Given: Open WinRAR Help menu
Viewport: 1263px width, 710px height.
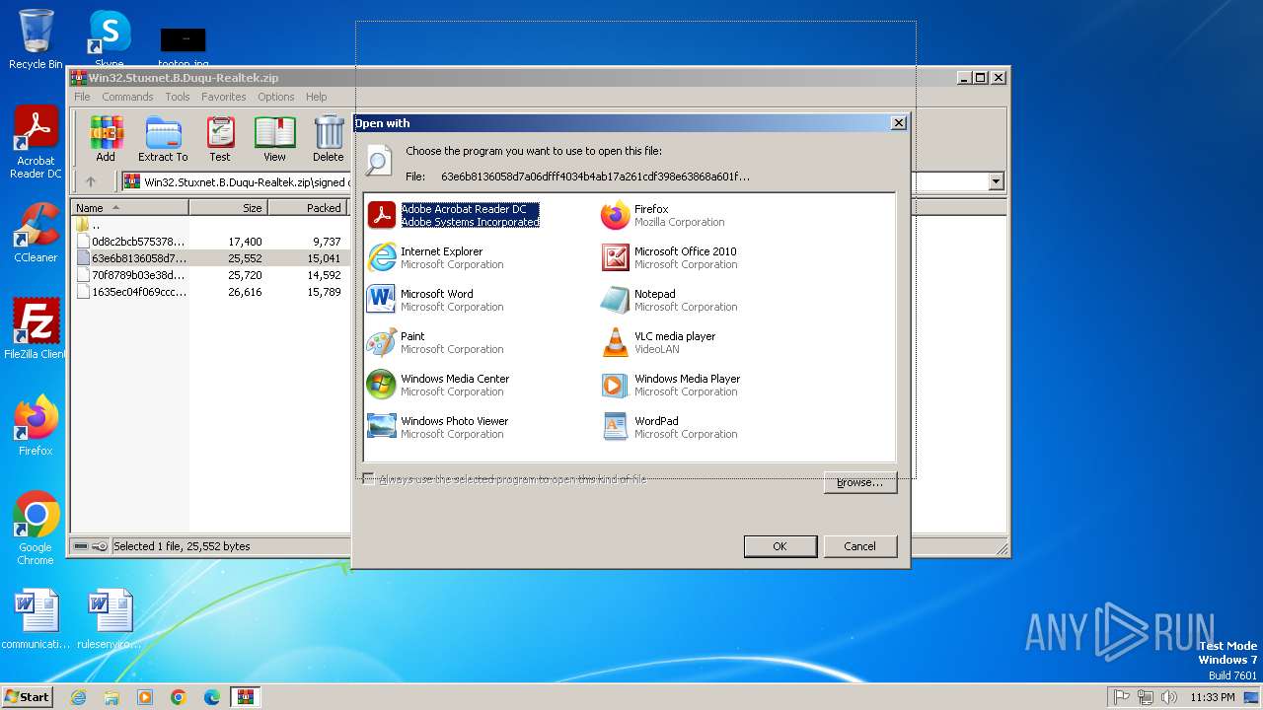Looking at the screenshot, I should (x=317, y=97).
